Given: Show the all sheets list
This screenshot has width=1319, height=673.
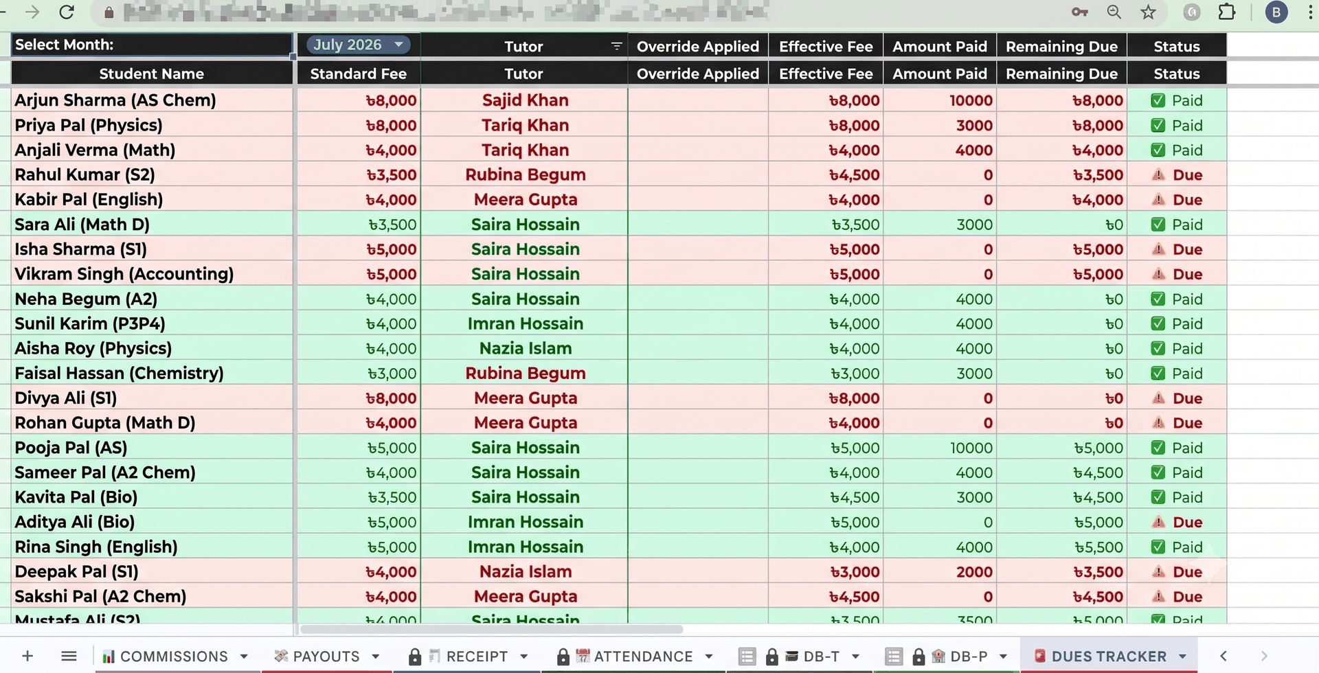Looking at the screenshot, I should point(69,656).
